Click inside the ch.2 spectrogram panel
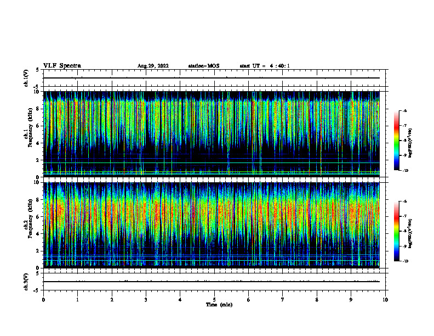This screenshot has height=336, width=434. pyautogui.click(x=212, y=225)
